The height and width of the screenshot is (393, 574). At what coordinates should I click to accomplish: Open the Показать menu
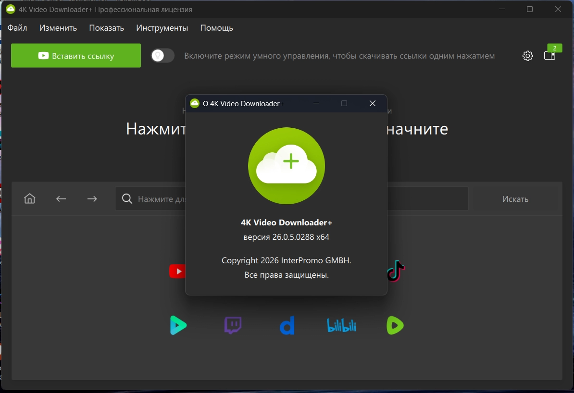point(107,28)
